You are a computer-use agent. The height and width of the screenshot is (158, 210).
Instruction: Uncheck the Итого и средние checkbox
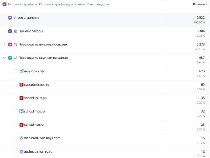click(10, 18)
